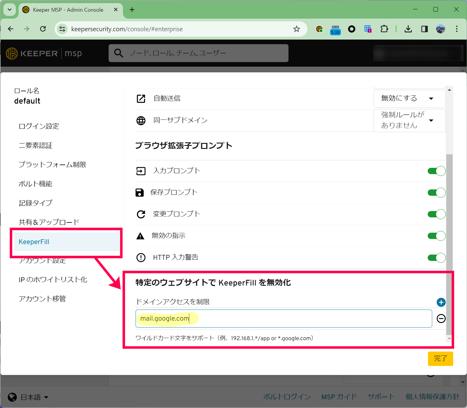Click the search magnifier icon

pyautogui.click(x=119, y=53)
